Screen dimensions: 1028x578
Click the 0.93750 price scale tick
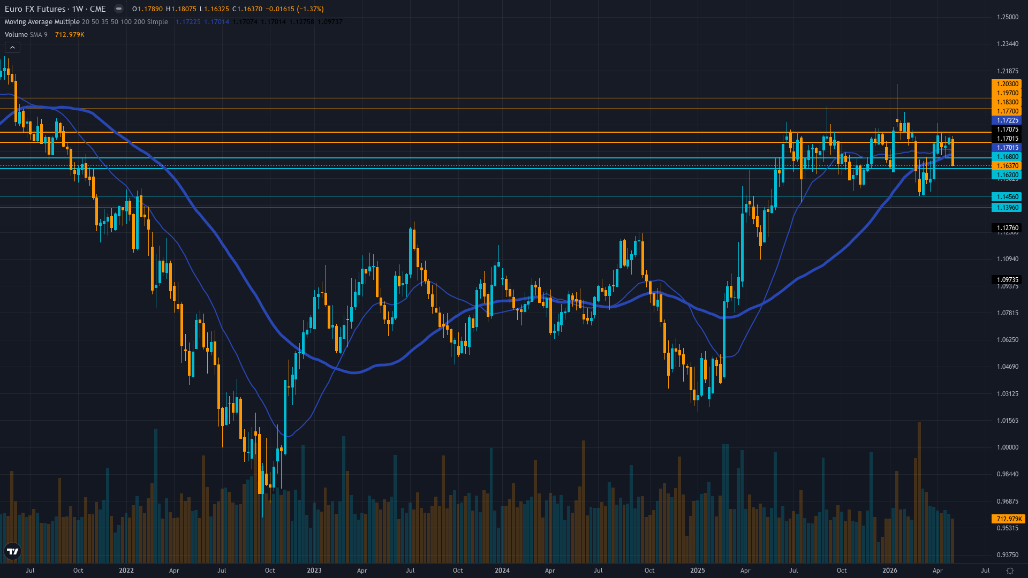[1008, 555]
